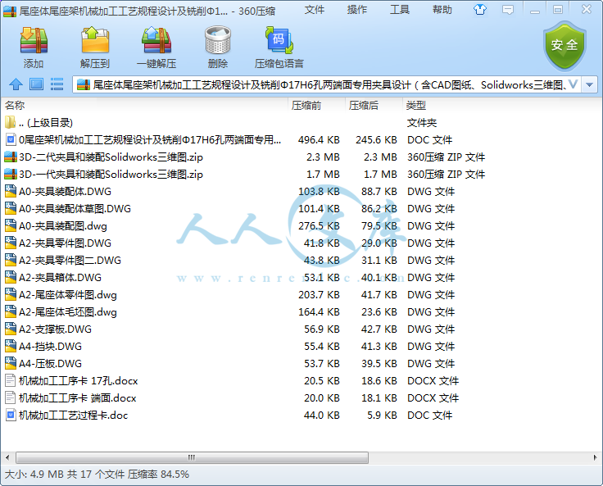The width and height of the screenshot is (603, 486).
Task: Click the scrollbar left arrow
Action: coord(7,457)
